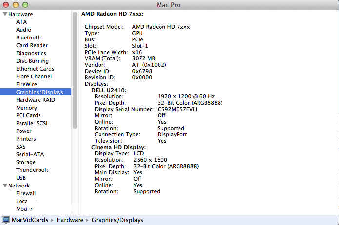Select PCI Cards in the sidebar

28,115
